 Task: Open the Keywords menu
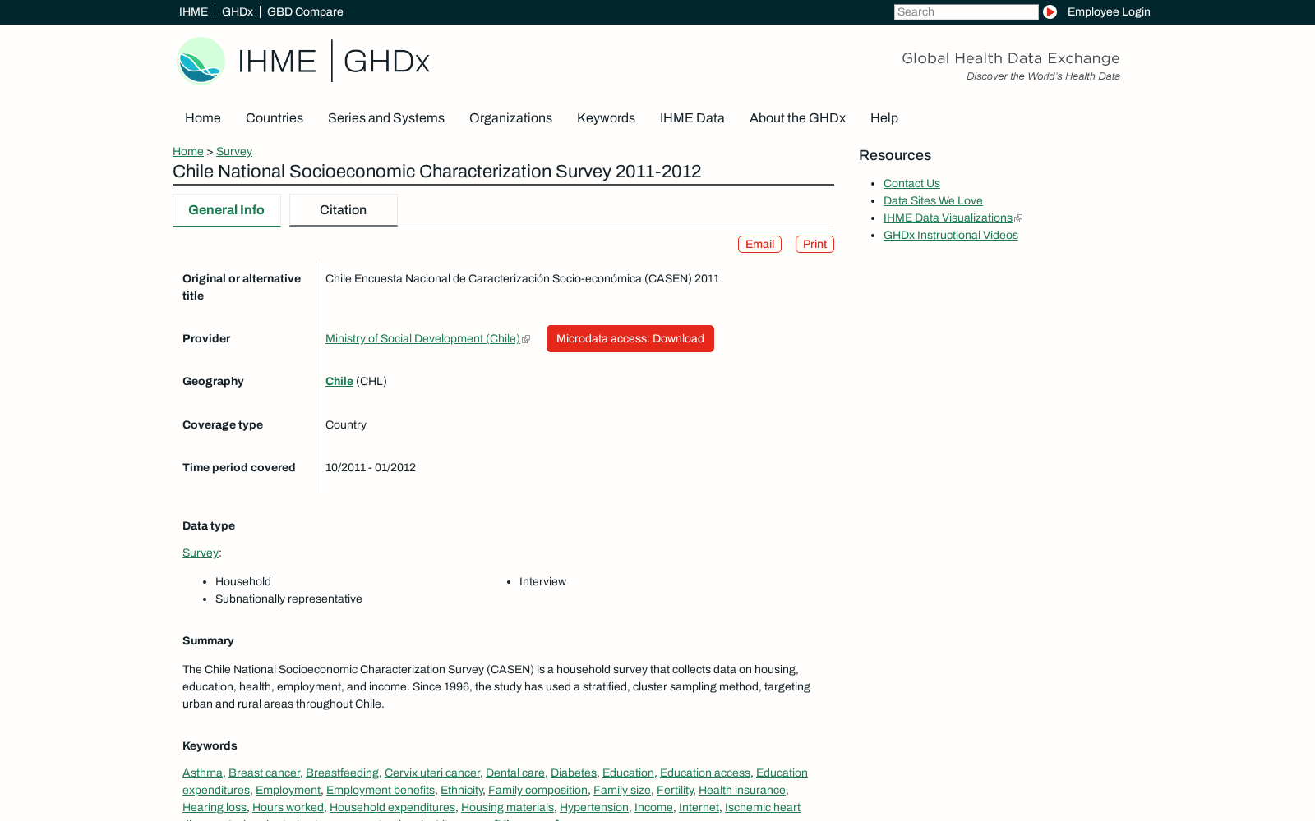click(x=606, y=117)
